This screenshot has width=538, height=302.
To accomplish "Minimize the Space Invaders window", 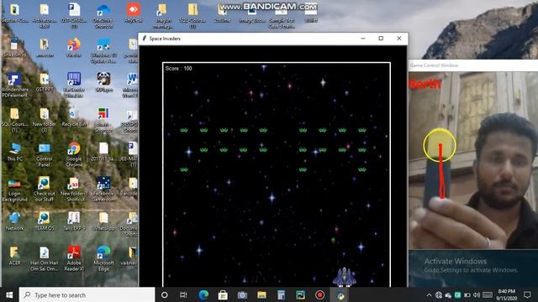I will point(363,39).
